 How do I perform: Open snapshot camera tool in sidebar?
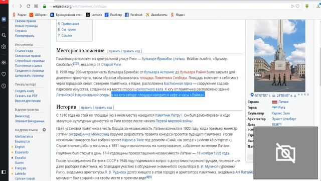[x=4, y=47]
